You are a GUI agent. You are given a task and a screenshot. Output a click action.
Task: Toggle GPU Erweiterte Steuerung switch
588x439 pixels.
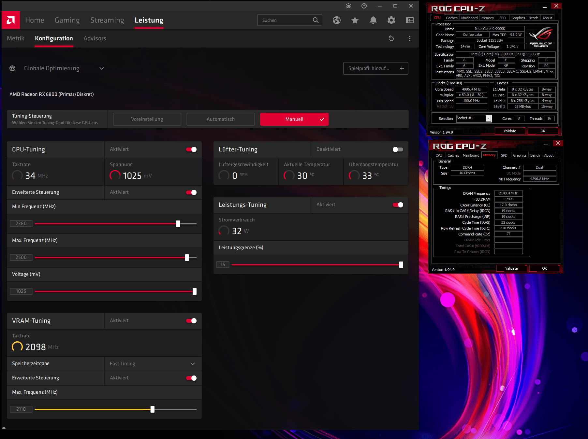[191, 192]
